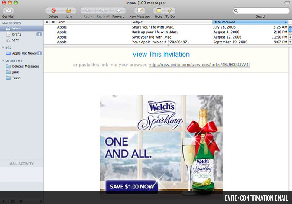The image size is (292, 204).
Task: Sort by Date Received column header
Action: [250, 22]
